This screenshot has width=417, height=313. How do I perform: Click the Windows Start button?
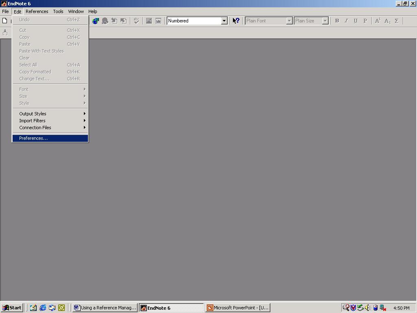point(12,308)
